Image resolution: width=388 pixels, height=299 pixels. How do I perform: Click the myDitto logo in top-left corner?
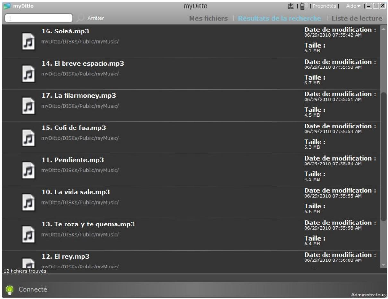click(x=6, y=5)
